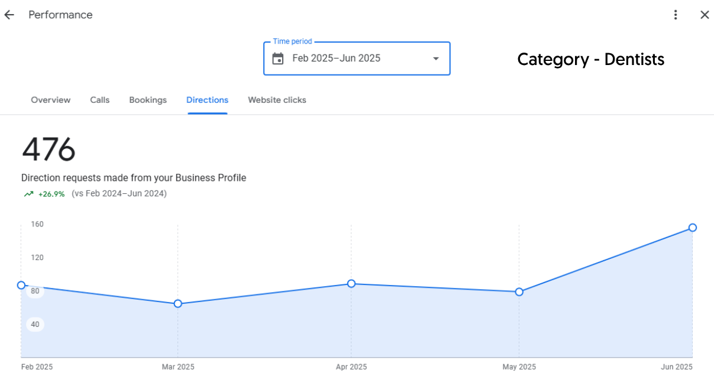Screen dimensions: 714x389
Task: Open the three-dot more options menu
Action: click(x=676, y=15)
